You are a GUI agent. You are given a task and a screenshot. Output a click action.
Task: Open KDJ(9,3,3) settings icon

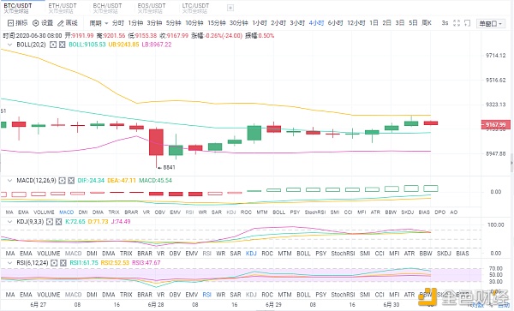point(50,222)
